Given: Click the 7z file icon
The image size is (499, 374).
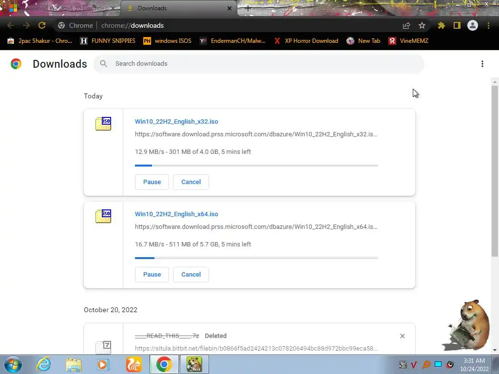Looking at the screenshot, I should (103, 347).
